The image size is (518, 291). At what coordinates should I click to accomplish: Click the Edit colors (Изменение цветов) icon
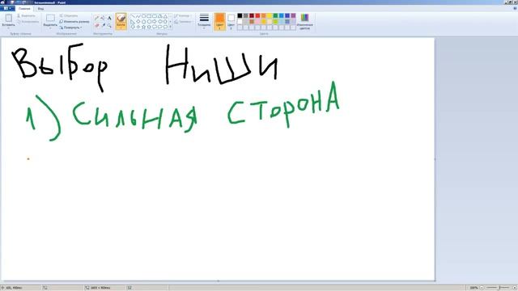(x=304, y=18)
